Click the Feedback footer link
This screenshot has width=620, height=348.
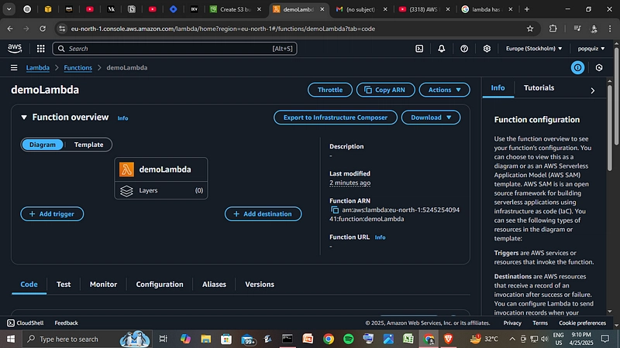66,322
